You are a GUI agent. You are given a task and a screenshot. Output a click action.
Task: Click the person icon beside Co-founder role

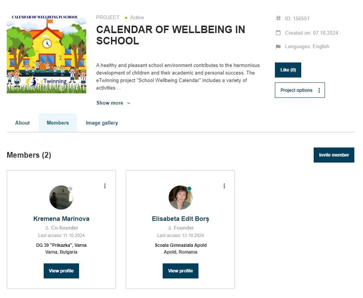tap(47, 228)
